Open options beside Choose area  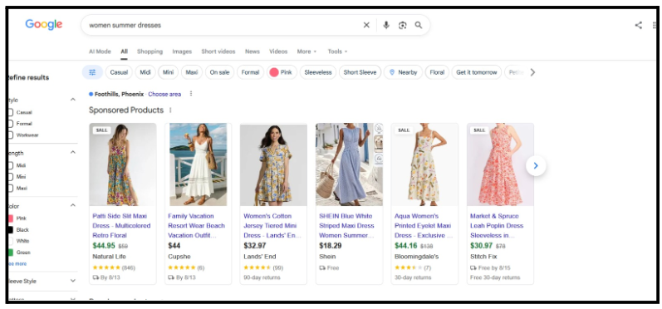tap(191, 94)
